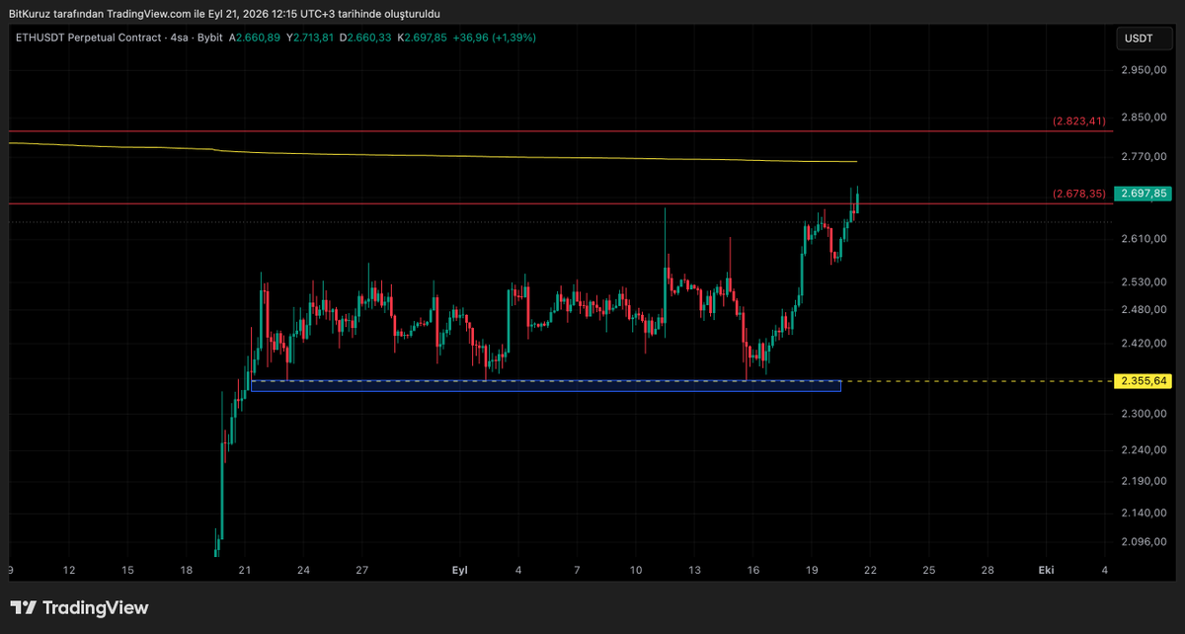Select the blue support zone rectangle

pyautogui.click(x=546, y=385)
